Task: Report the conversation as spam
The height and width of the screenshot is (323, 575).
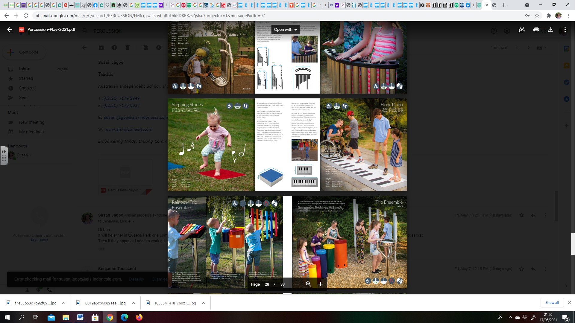Action: (x=114, y=48)
